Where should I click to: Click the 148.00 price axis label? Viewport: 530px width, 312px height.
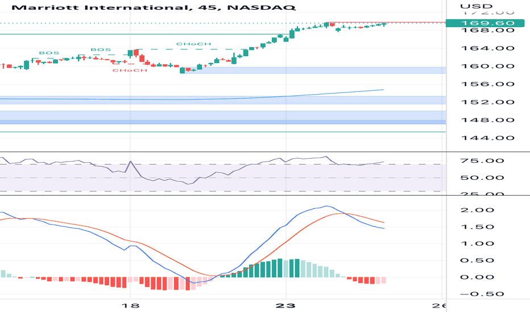[x=487, y=120]
